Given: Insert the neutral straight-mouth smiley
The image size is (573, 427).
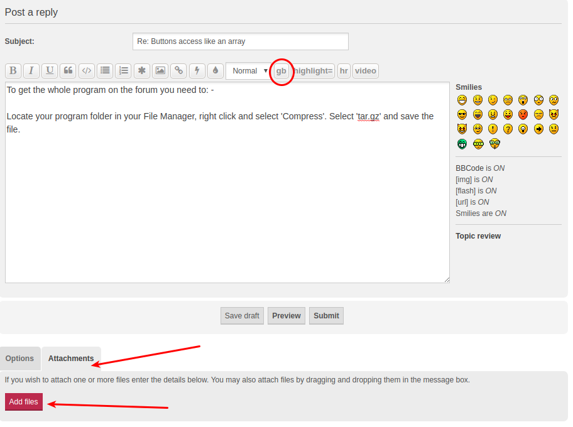Looking at the screenshot, I should tap(554, 129).
